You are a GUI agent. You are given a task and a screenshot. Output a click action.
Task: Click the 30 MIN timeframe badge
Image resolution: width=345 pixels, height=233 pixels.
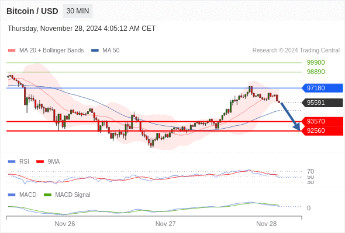tap(78, 11)
